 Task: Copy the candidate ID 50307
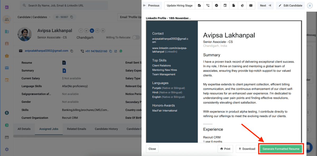(x=72, y=17)
